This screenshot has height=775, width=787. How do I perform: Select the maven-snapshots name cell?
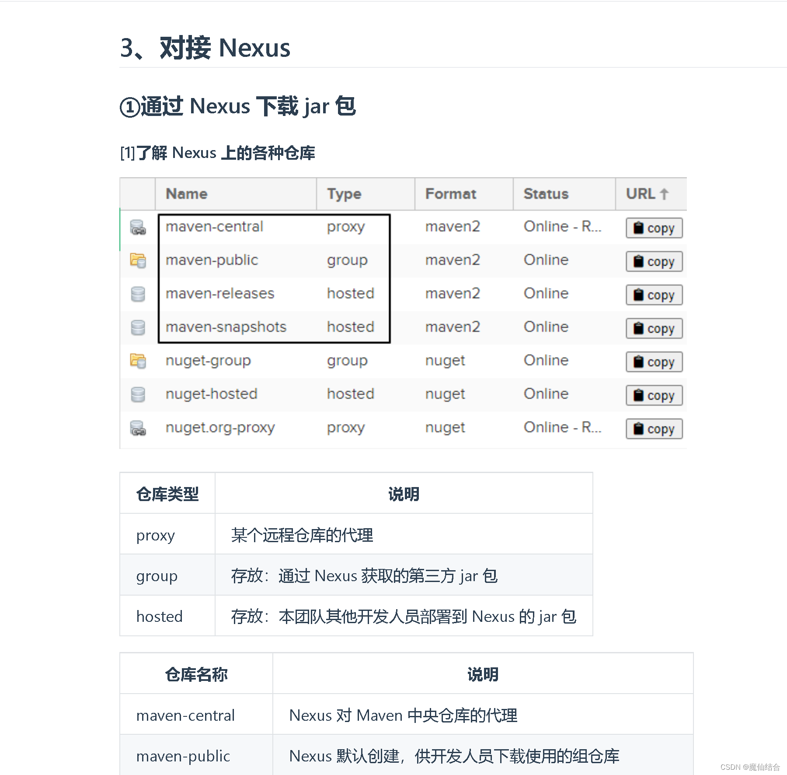226,327
